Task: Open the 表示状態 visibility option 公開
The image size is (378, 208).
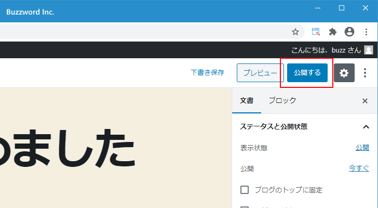Action: tap(362, 148)
